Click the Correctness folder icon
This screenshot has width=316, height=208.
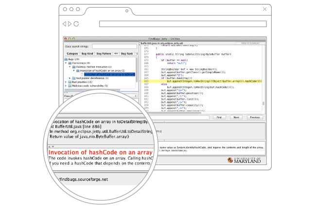pos(70,63)
